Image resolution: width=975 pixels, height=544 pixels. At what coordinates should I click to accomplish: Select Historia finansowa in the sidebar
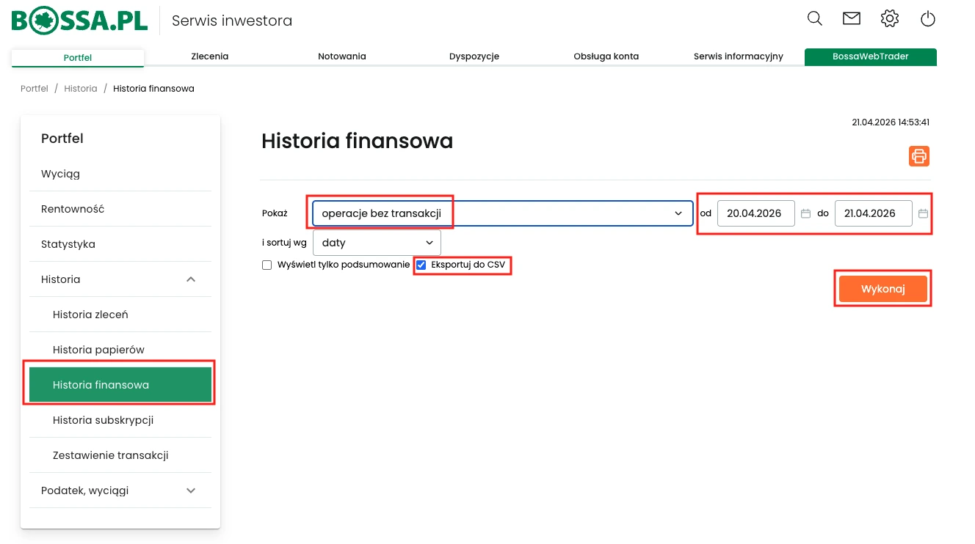point(120,385)
